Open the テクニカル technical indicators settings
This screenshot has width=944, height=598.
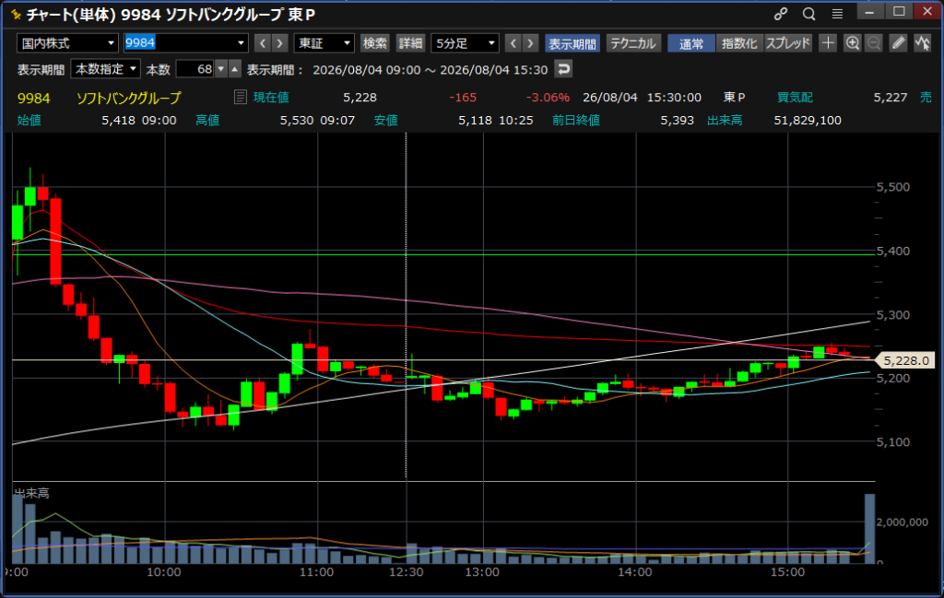coord(632,43)
